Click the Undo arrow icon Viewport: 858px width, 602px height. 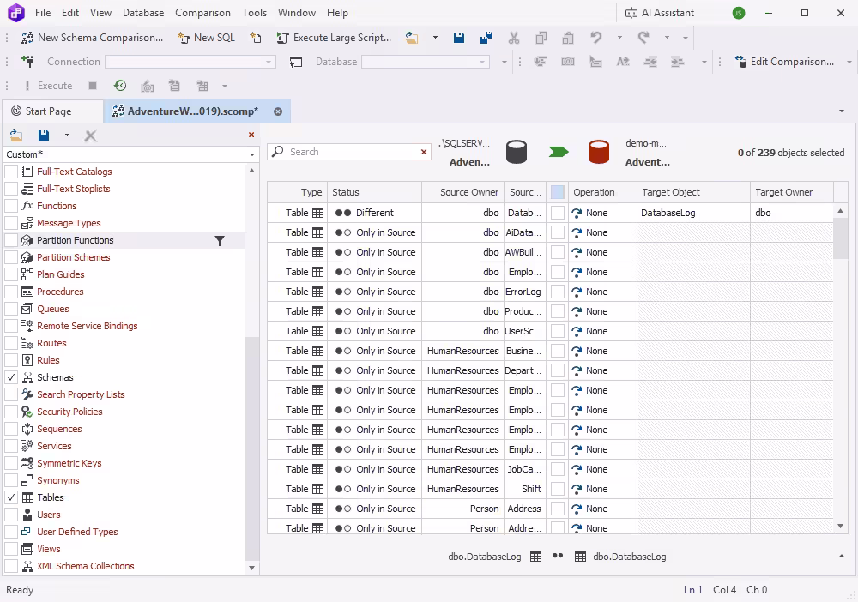click(x=596, y=38)
